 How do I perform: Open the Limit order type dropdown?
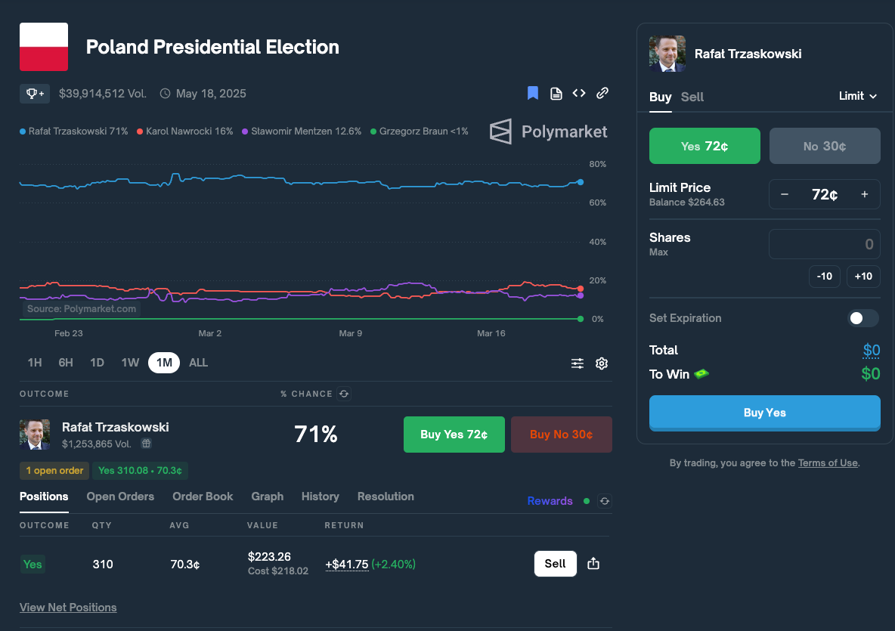point(857,96)
